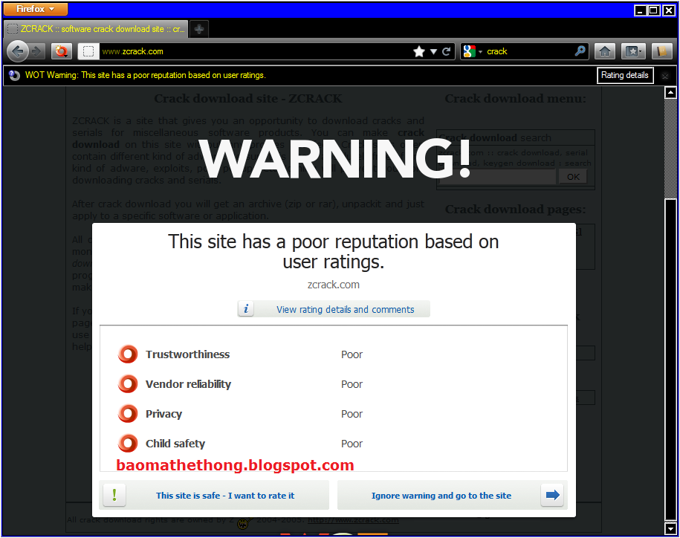
Task: Click the rightmost yellow toolbar icon
Action: pos(661,51)
